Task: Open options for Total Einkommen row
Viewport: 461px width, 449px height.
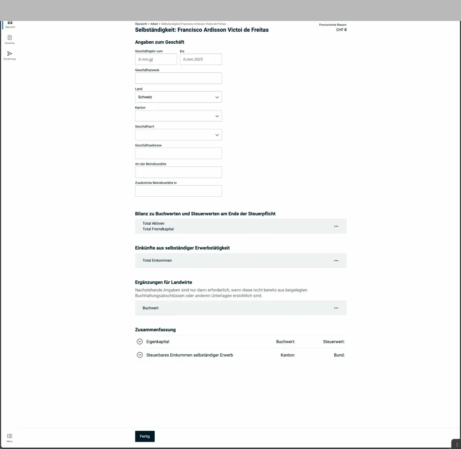Action: coord(336,261)
